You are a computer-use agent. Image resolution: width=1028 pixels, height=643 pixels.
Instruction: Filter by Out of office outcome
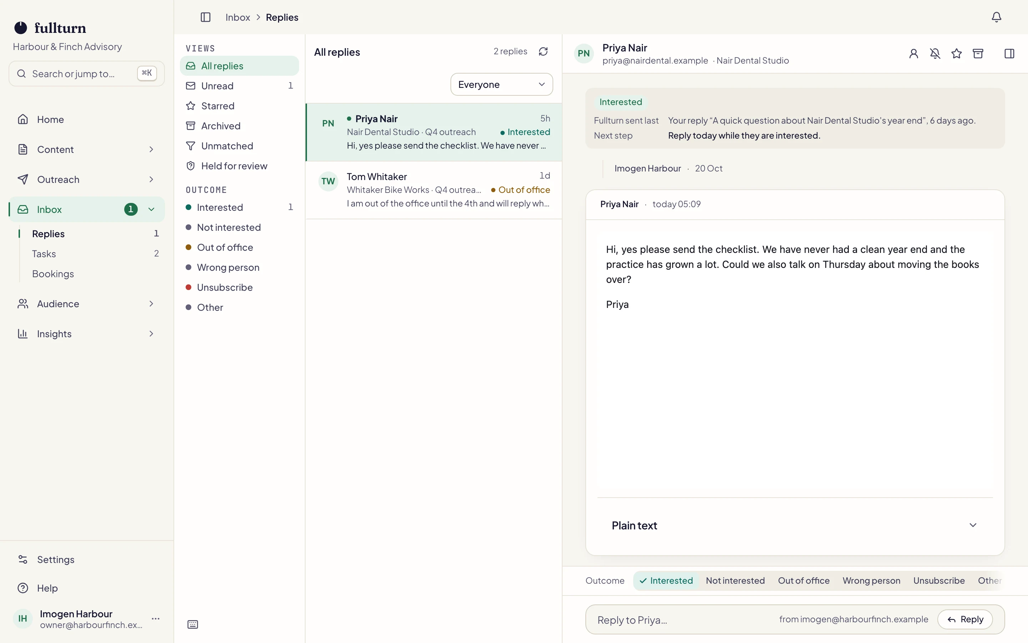pyautogui.click(x=240, y=248)
